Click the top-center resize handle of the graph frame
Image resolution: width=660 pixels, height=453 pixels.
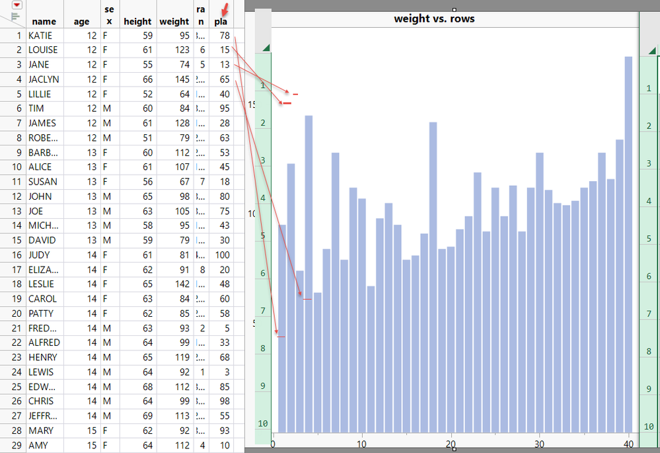(454, 9)
